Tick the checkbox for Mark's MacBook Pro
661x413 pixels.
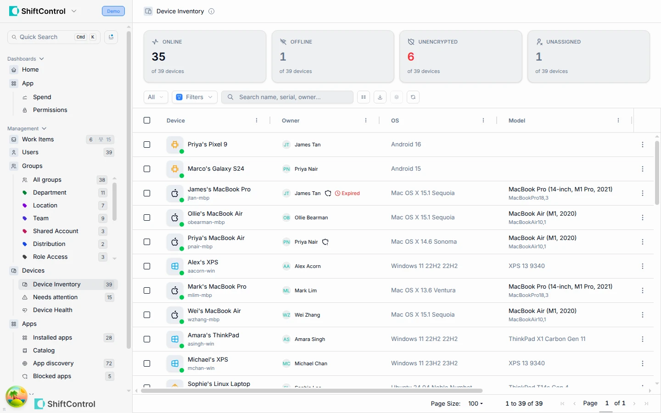click(x=147, y=290)
